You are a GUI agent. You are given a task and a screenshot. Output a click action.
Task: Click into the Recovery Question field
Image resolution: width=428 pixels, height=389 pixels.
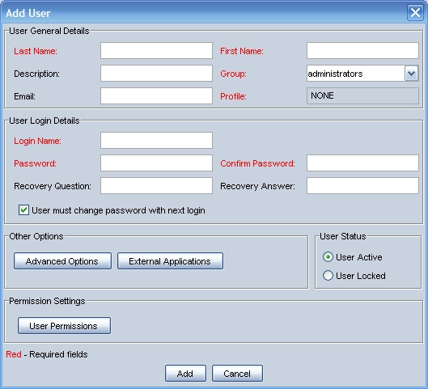(156, 186)
